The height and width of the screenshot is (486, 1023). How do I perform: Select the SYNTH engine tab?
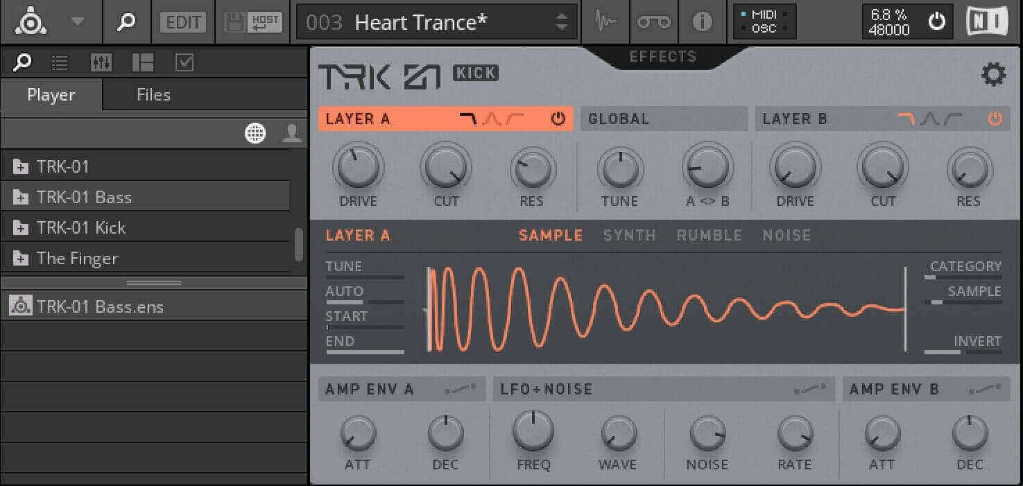[629, 235]
